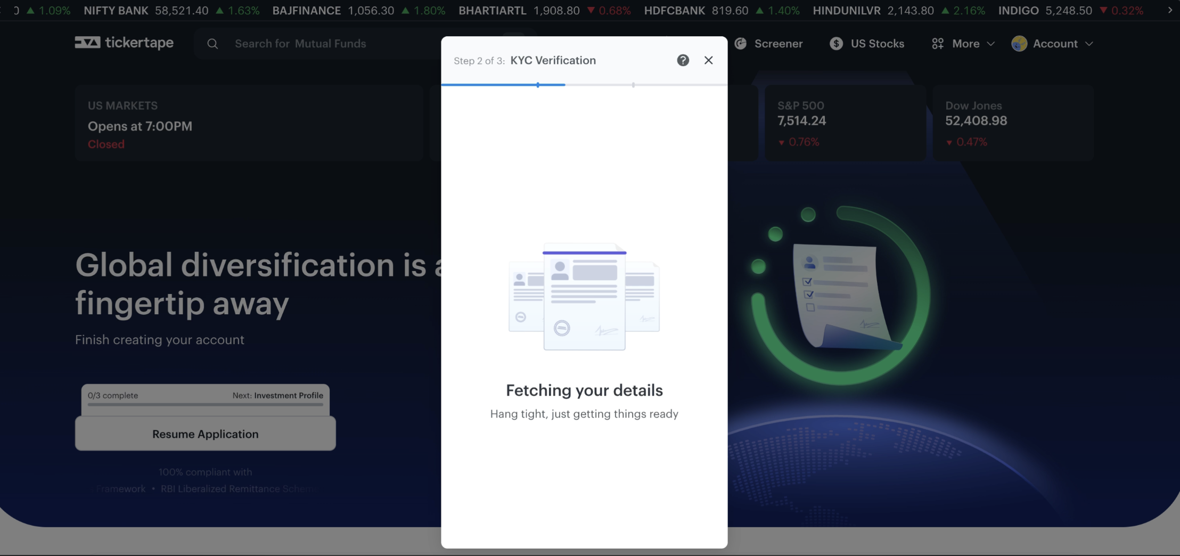Click the BHARTIARTL ticker entry

click(545, 11)
